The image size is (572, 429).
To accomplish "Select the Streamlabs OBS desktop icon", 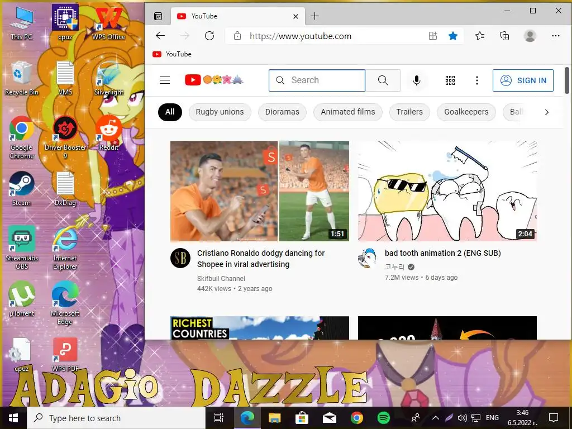I will point(22,248).
